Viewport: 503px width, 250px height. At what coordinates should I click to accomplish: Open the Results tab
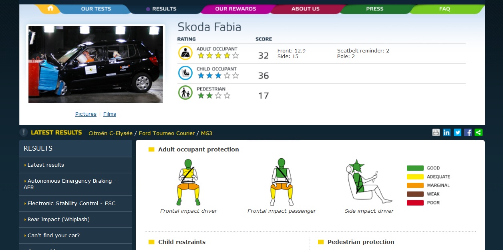pyautogui.click(x=164, y=9)
